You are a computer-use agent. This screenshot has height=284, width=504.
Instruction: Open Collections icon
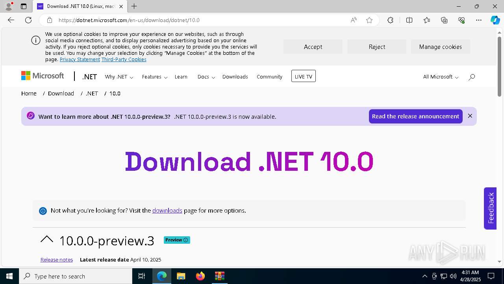click(444, 20)
